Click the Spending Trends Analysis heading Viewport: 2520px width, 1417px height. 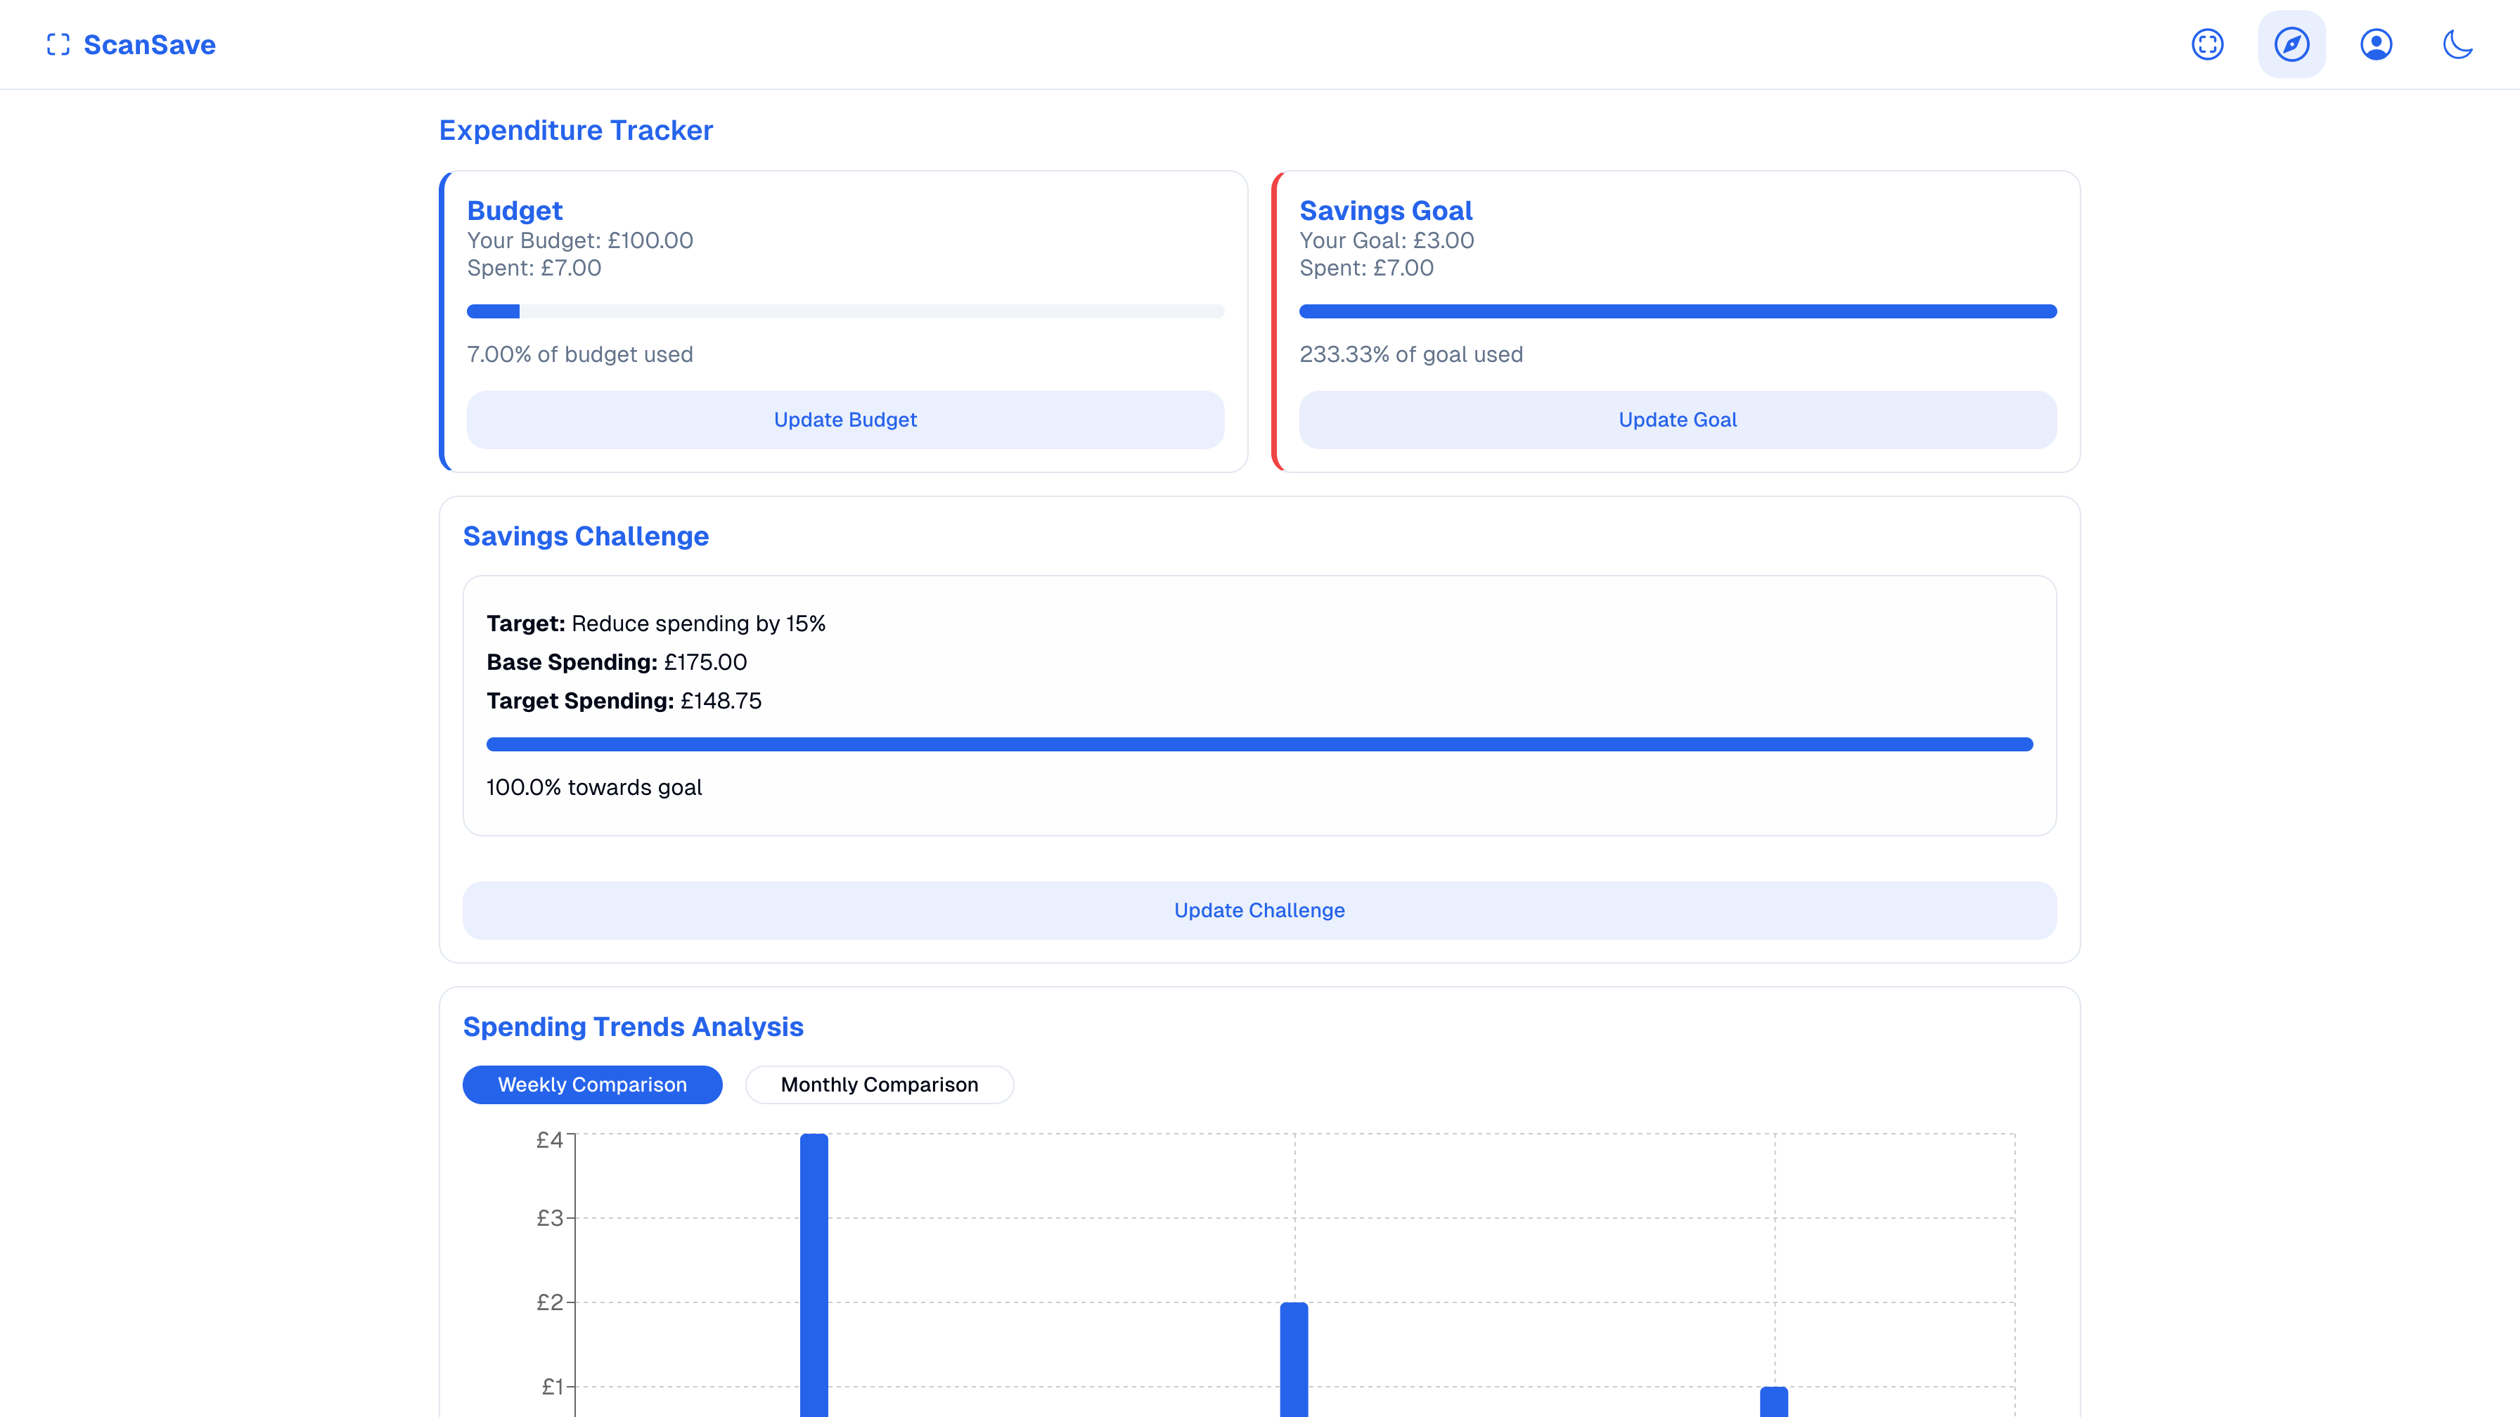pos(633,1027)
